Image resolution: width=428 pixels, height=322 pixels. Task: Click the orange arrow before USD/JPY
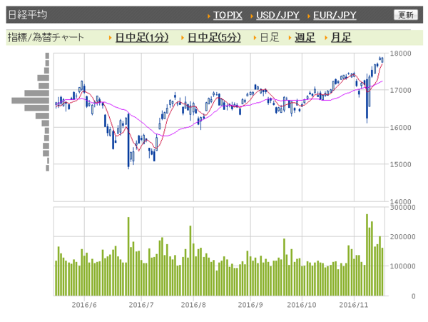(x=252, y=15)
